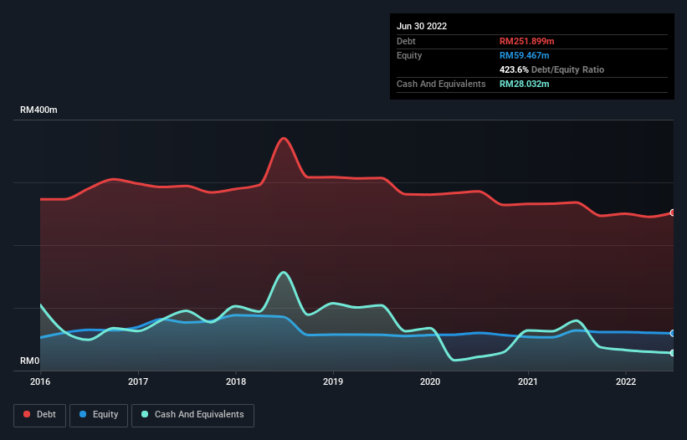687x440 pixels.
Task: Click the 2016 axis label
Action: pyautogui.click(x=40, y=381)
